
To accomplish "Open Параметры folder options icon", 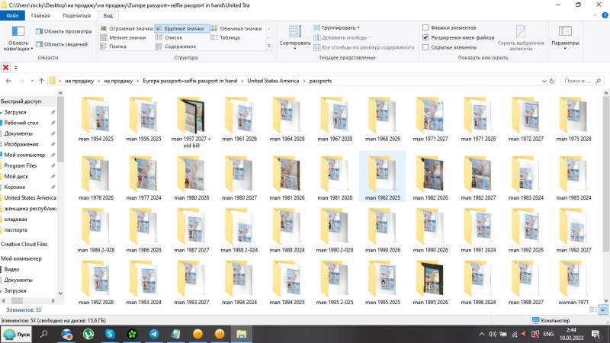I will coord(564,35).
